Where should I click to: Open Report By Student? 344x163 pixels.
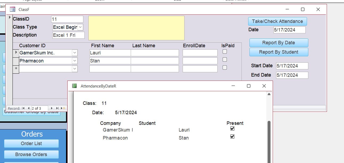[x=279, y=52]
